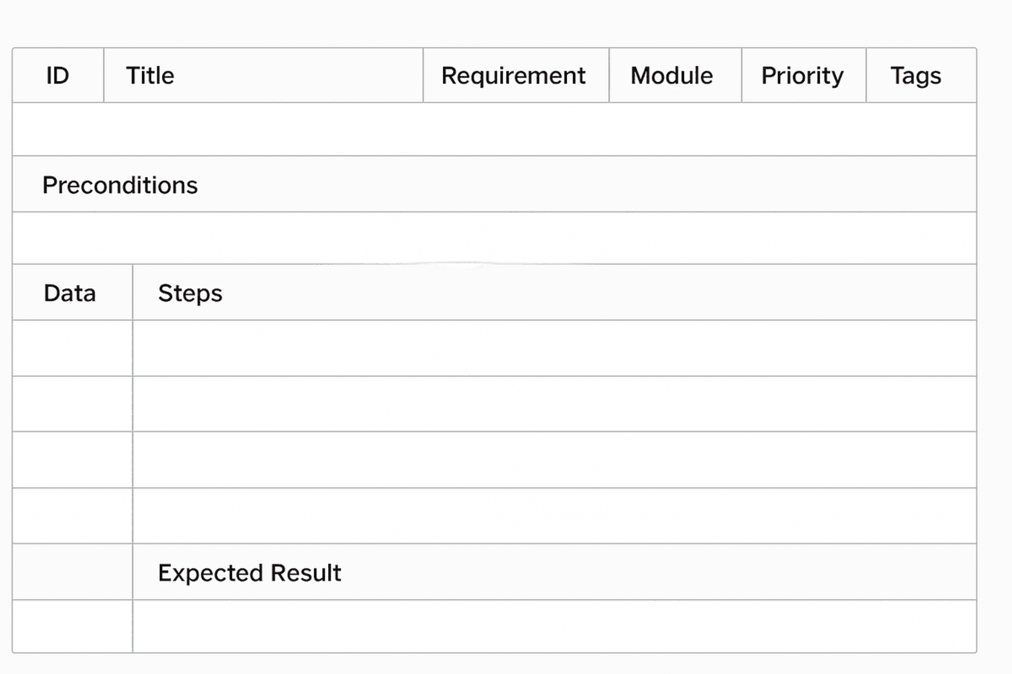The image size is (1012, 674).
Task: Click the ID column header
Action: (x=57, y=76)
